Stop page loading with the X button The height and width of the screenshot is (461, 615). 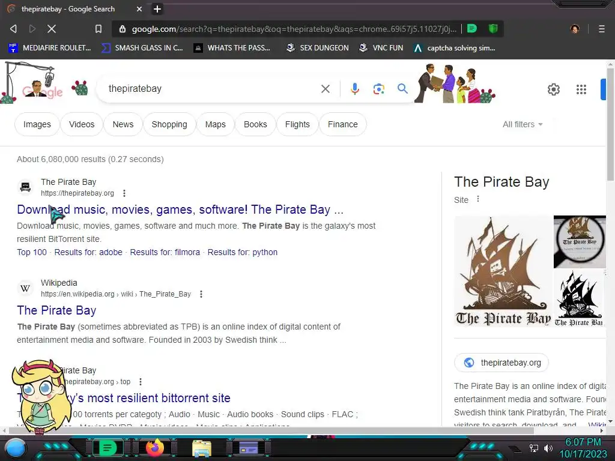click(x=52, y=29)
